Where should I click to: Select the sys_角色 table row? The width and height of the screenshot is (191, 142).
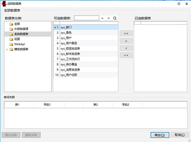(x=66, y=32)
